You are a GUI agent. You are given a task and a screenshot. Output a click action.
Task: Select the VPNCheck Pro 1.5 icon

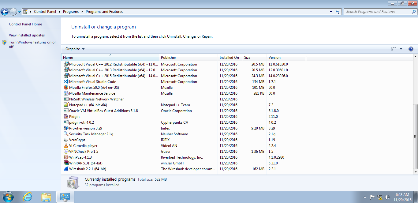point(66,152)
